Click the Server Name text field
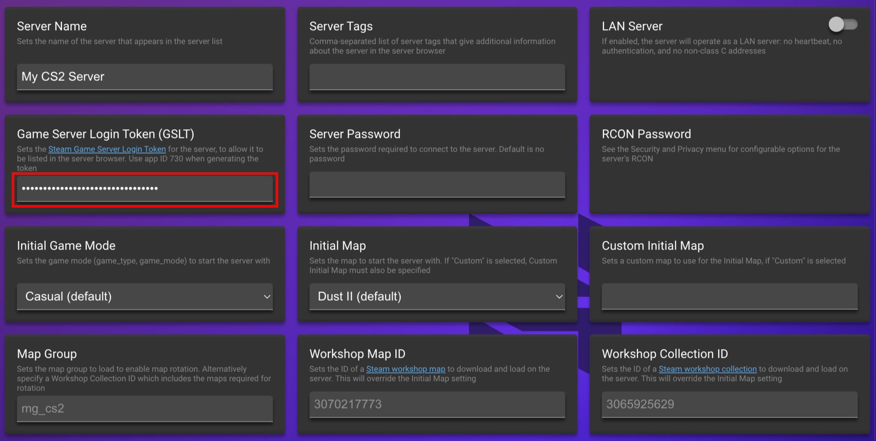This screenshot has height=441, width=876. click(144, 77)
